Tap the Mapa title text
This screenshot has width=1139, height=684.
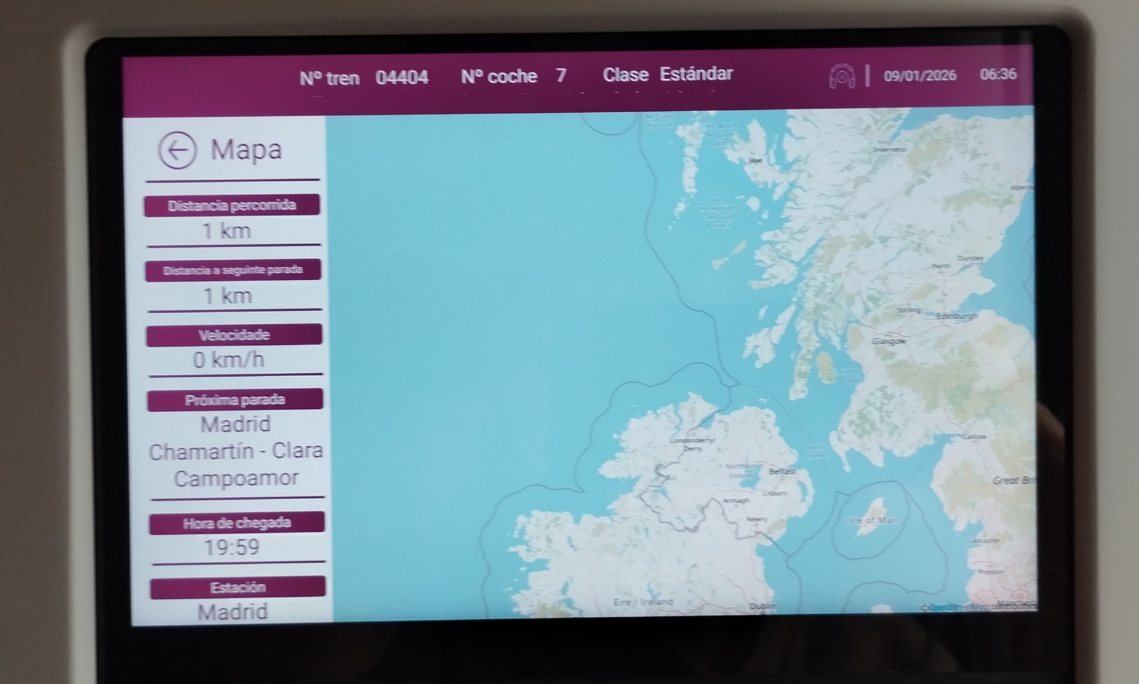click(x=246, y=150)
